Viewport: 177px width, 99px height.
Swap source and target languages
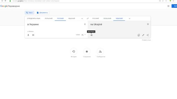(x=88, y=18)
